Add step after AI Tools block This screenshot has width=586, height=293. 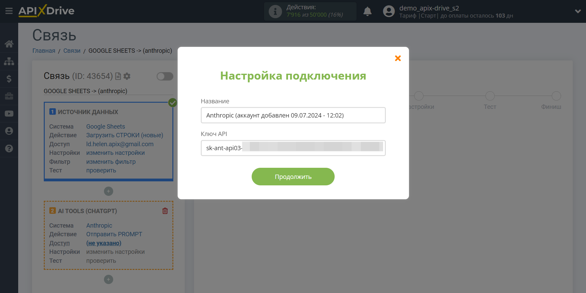109,279
